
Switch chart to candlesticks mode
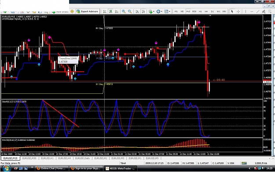(x=111, y=11)
